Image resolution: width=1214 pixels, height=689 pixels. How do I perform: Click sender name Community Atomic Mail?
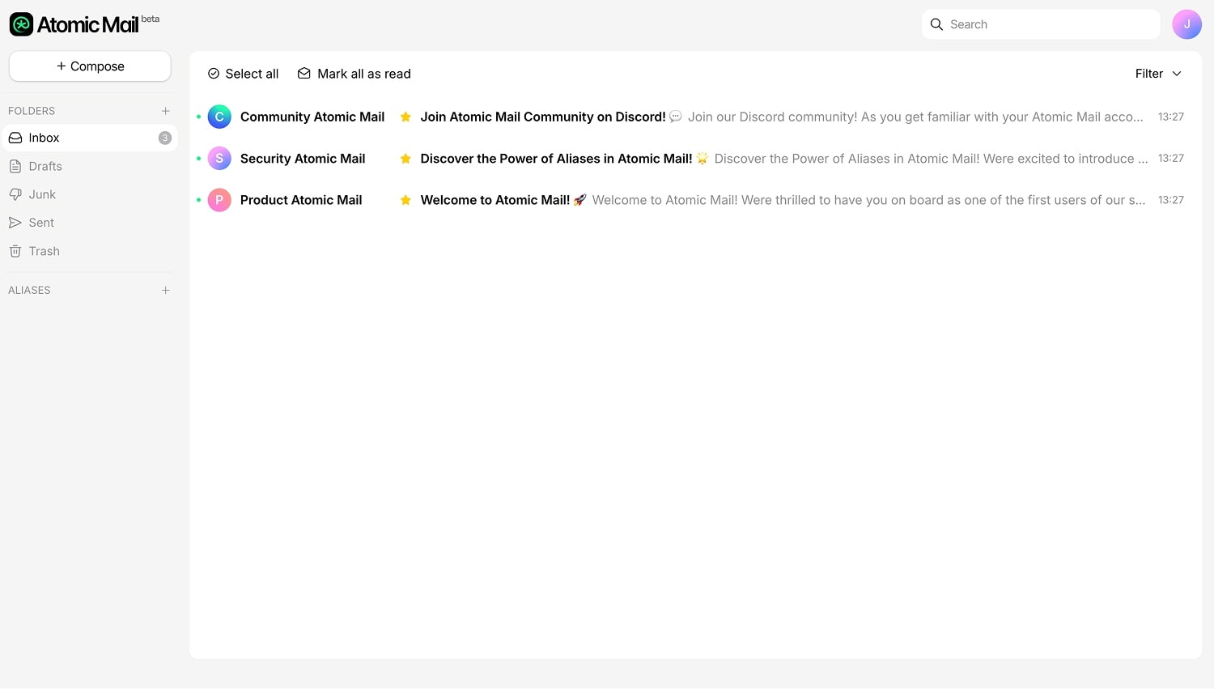312,117
